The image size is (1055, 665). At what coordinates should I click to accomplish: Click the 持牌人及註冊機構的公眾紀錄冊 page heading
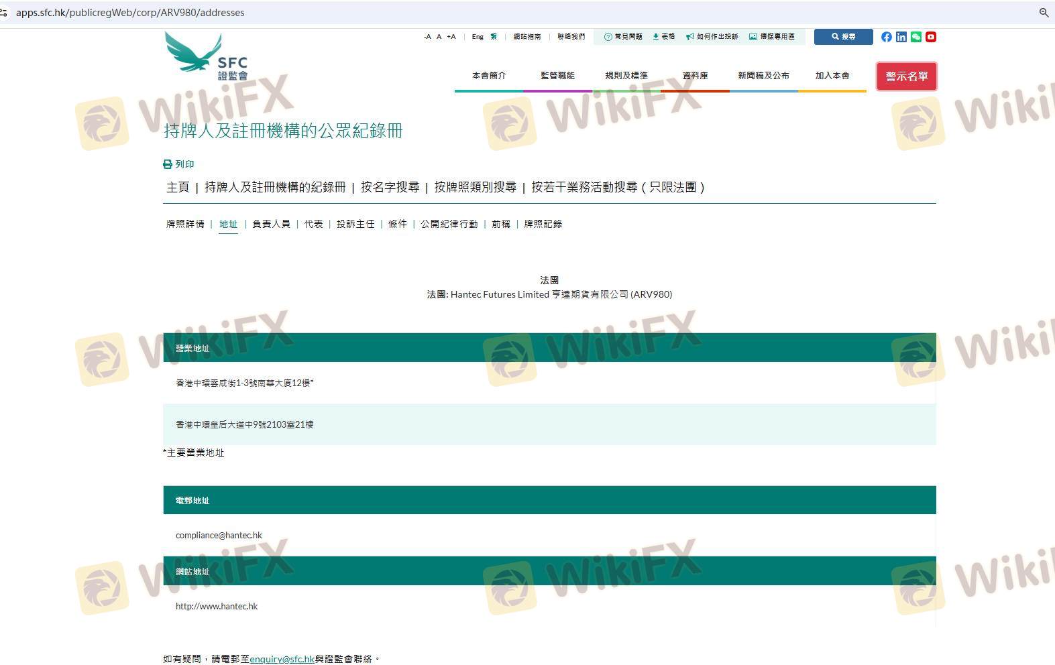[283, 131]
